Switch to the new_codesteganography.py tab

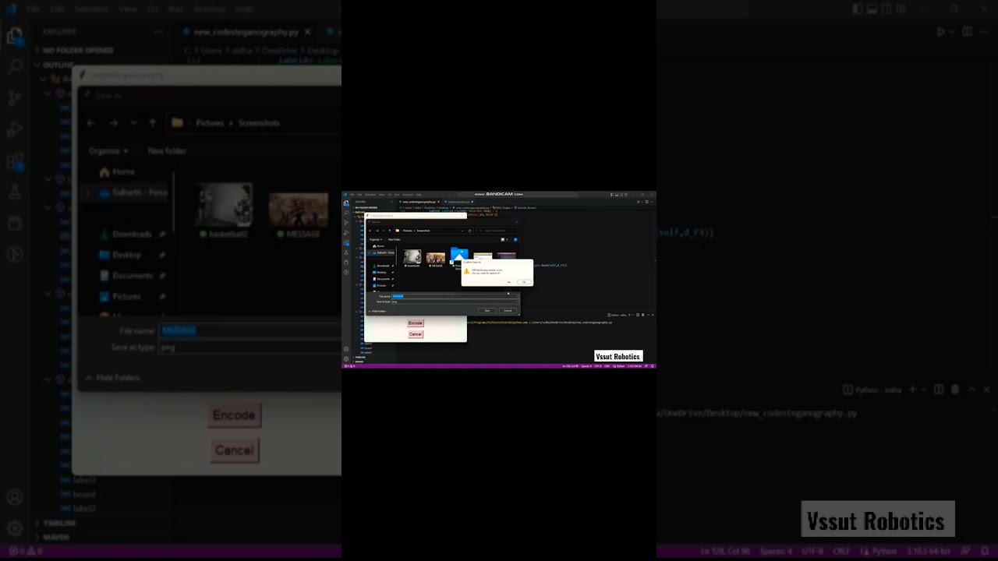418,202
